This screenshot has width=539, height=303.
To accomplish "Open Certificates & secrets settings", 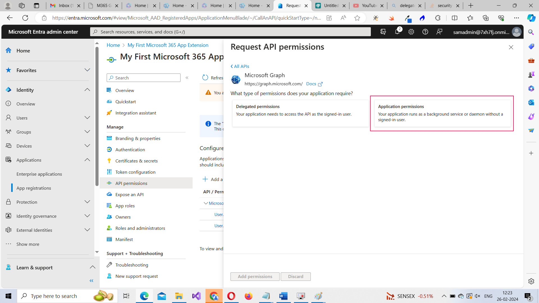I will pos(136,161).
